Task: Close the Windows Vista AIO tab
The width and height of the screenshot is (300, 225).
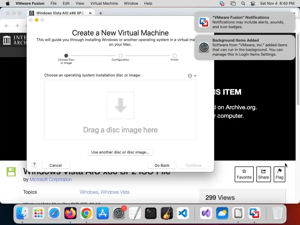Action: (90, 13)
